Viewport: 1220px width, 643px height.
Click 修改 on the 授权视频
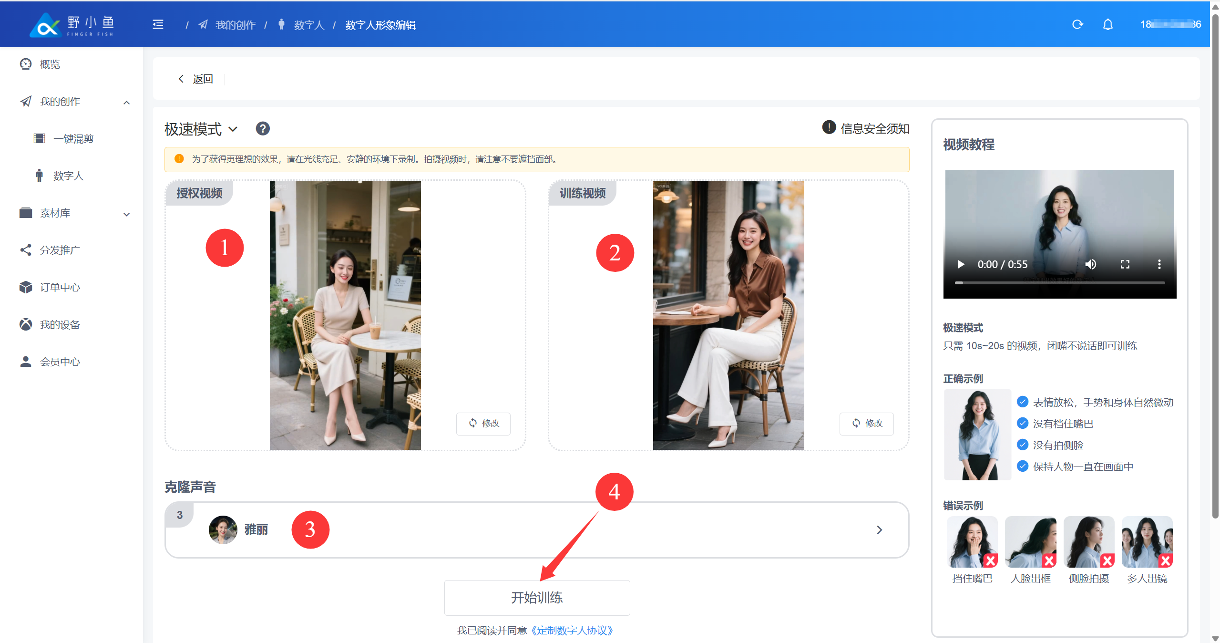[x=483, y=424]
